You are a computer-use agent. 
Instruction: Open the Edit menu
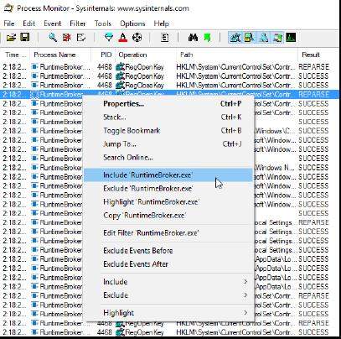click(29, 23)
